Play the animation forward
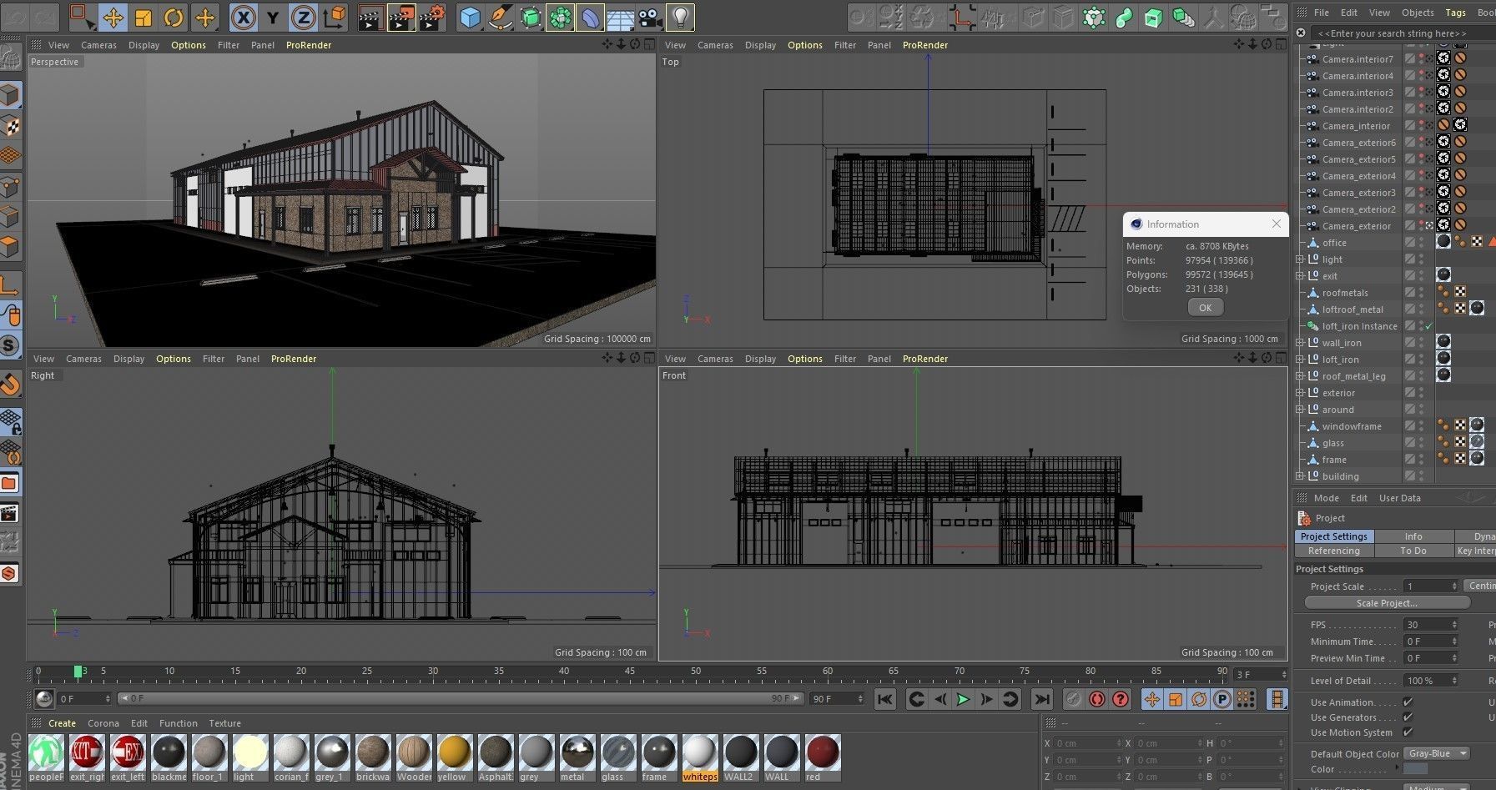The height and width of the screenshot is (790, 1496). [963, 699]
